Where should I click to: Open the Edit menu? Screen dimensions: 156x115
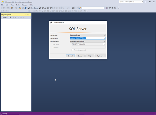[x=7, y=5]
